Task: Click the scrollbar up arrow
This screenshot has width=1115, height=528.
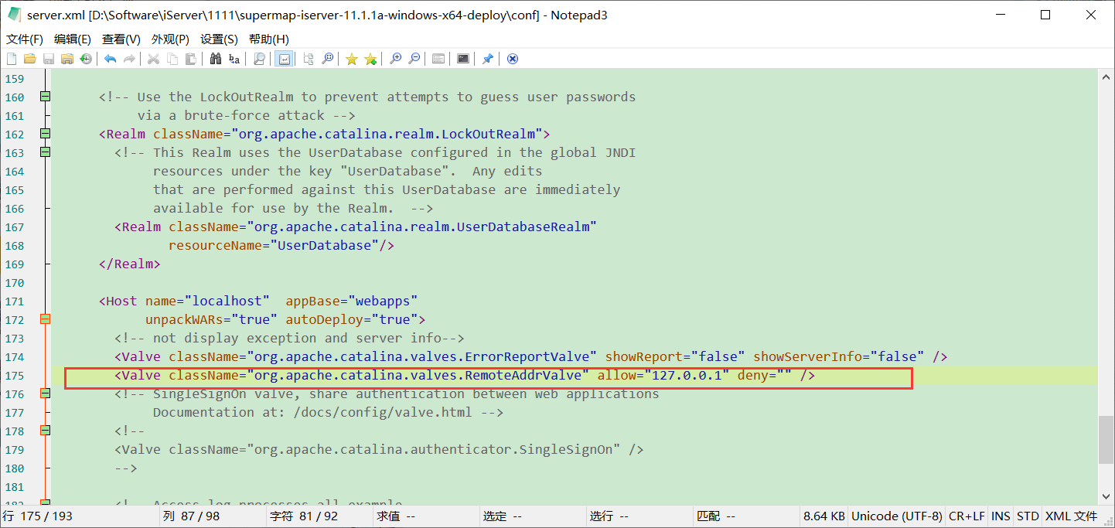Action: pyautogui.click(x=1106, y=77)
